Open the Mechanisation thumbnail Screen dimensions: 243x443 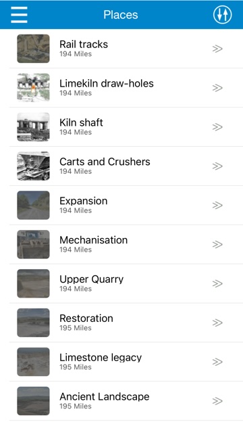coord(33,244)
